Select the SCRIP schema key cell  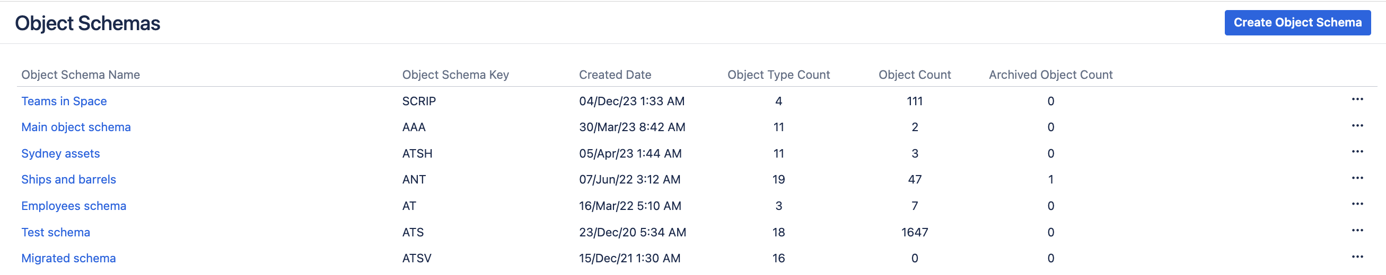point(419,101)
